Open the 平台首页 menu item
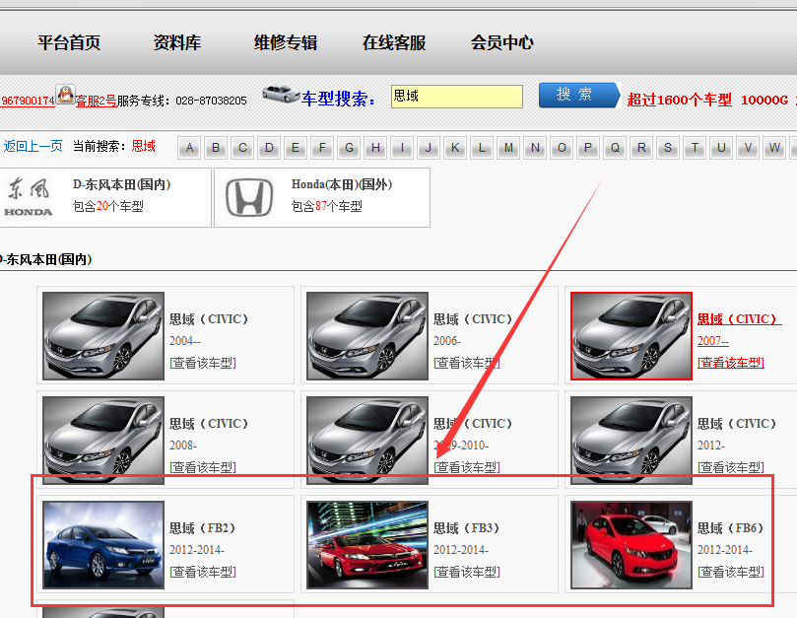This screenshot has width=797, height=618. pos(69,42)
